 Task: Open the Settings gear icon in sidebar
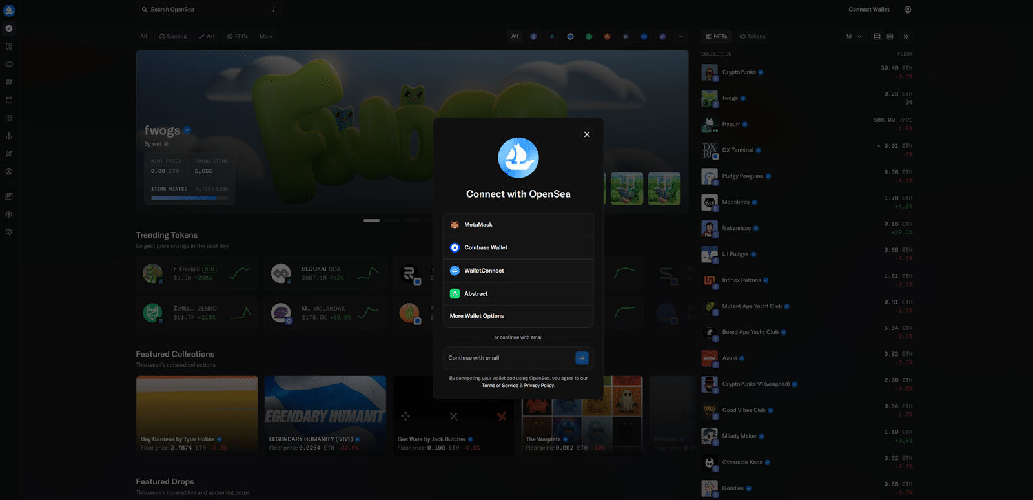click(9, 214)
